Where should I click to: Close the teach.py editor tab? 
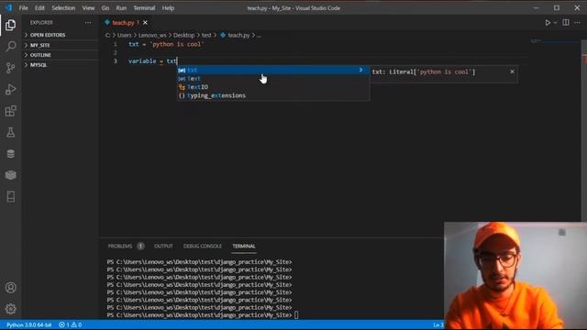click(145, 23)
